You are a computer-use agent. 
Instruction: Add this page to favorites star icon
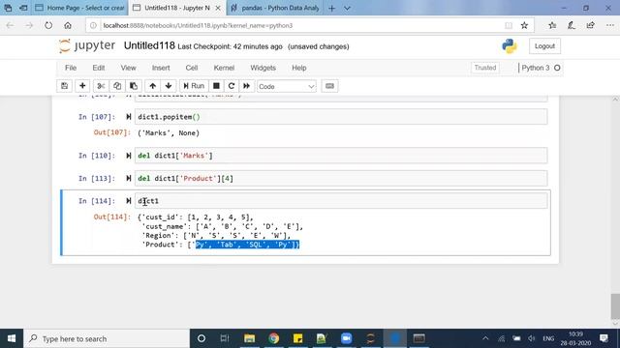tap(524, 26)
